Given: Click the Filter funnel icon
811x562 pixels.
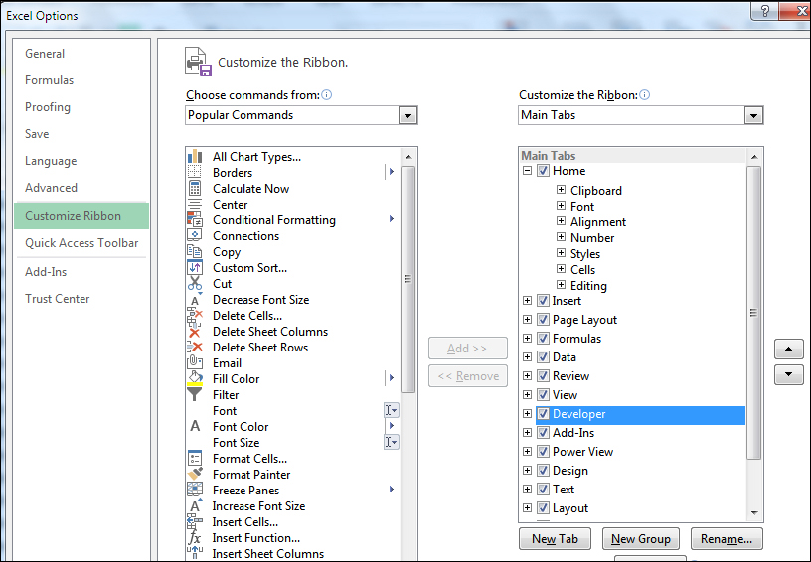Looking at the screenshot, I should tap(195, 395).
